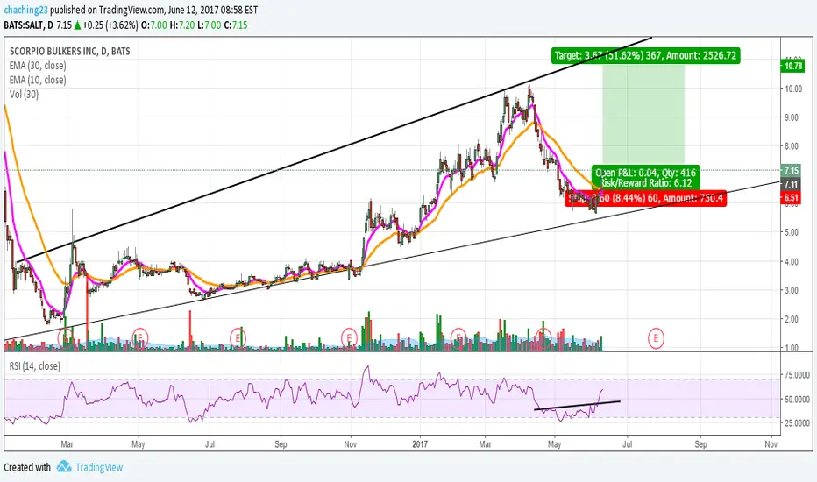Click the earnings E marker right of volume bars

656,338
